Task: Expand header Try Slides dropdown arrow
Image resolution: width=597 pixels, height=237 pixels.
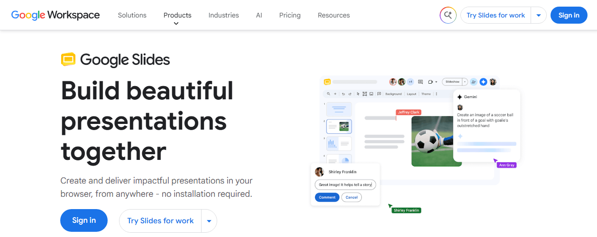Action: pyautogui.click(x=539, y=15)
